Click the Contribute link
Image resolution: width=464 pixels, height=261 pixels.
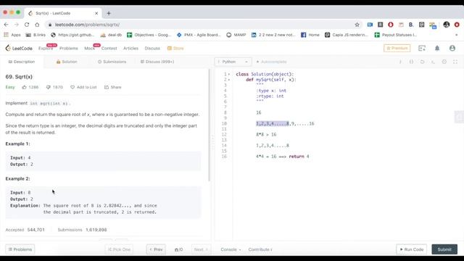click(260, 249)
